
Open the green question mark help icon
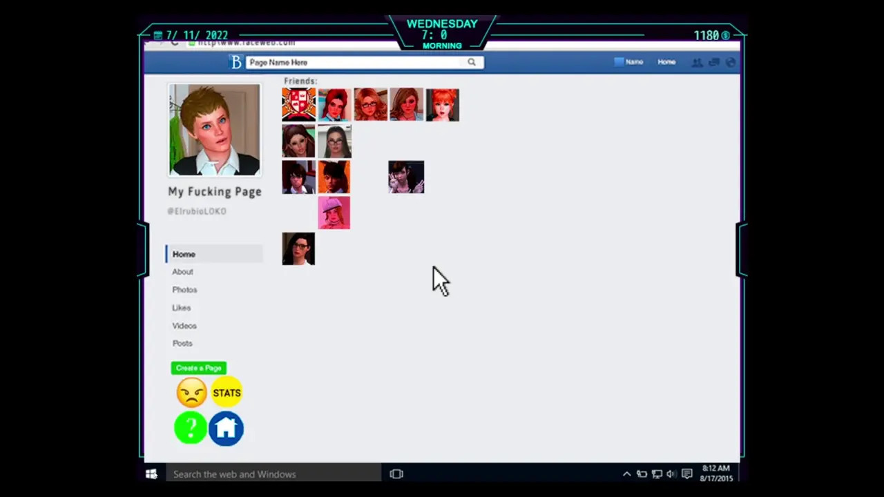click(x=191, y=428)
